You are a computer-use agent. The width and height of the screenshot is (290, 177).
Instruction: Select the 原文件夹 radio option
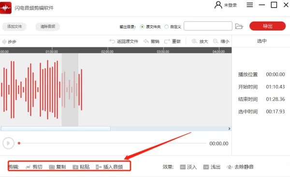(x=142, y=27)
